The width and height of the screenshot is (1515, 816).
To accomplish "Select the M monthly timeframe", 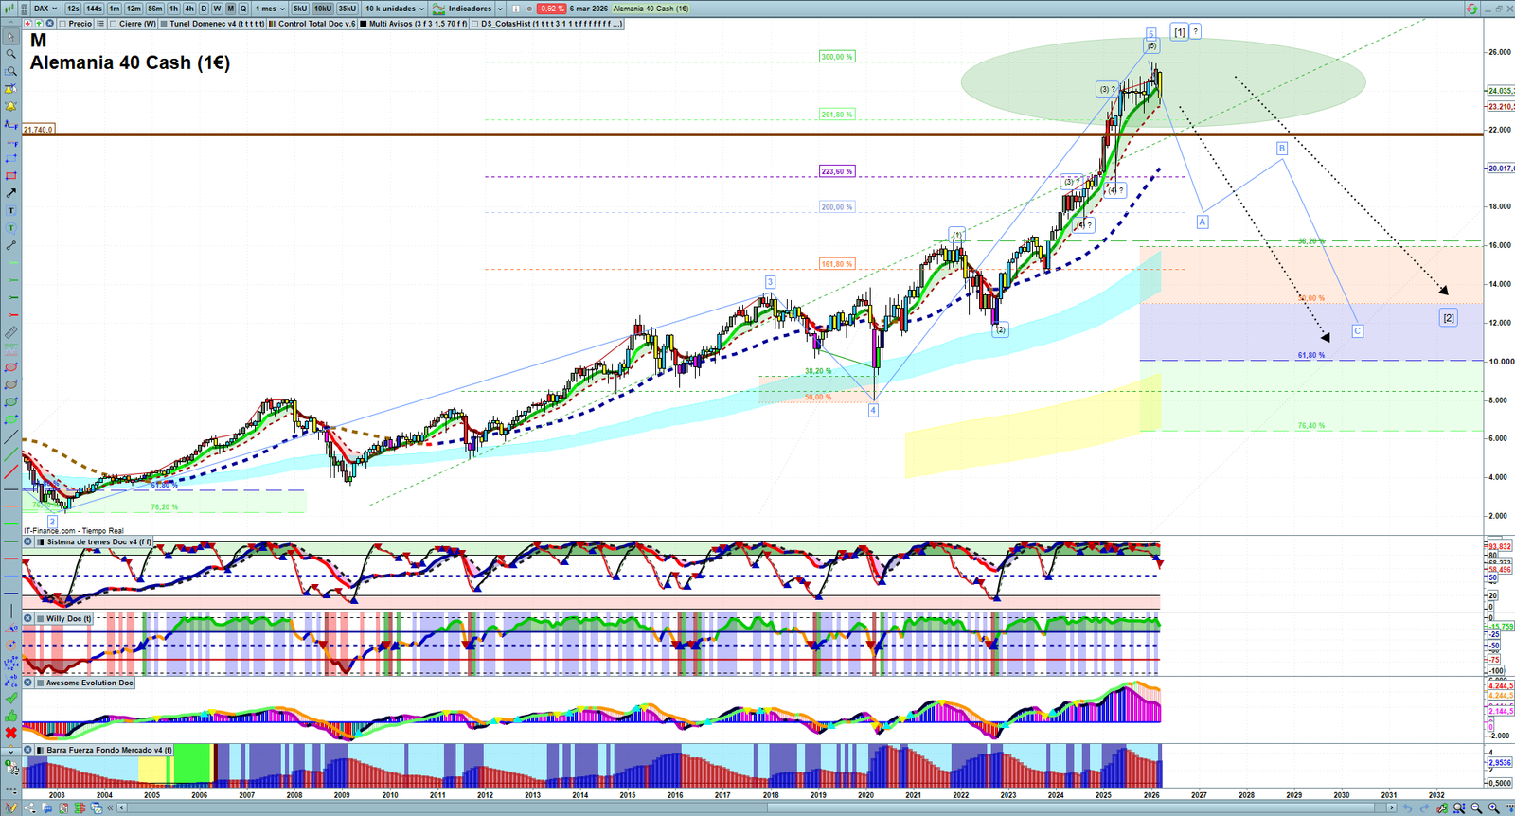I will click(x=230, y=9).
